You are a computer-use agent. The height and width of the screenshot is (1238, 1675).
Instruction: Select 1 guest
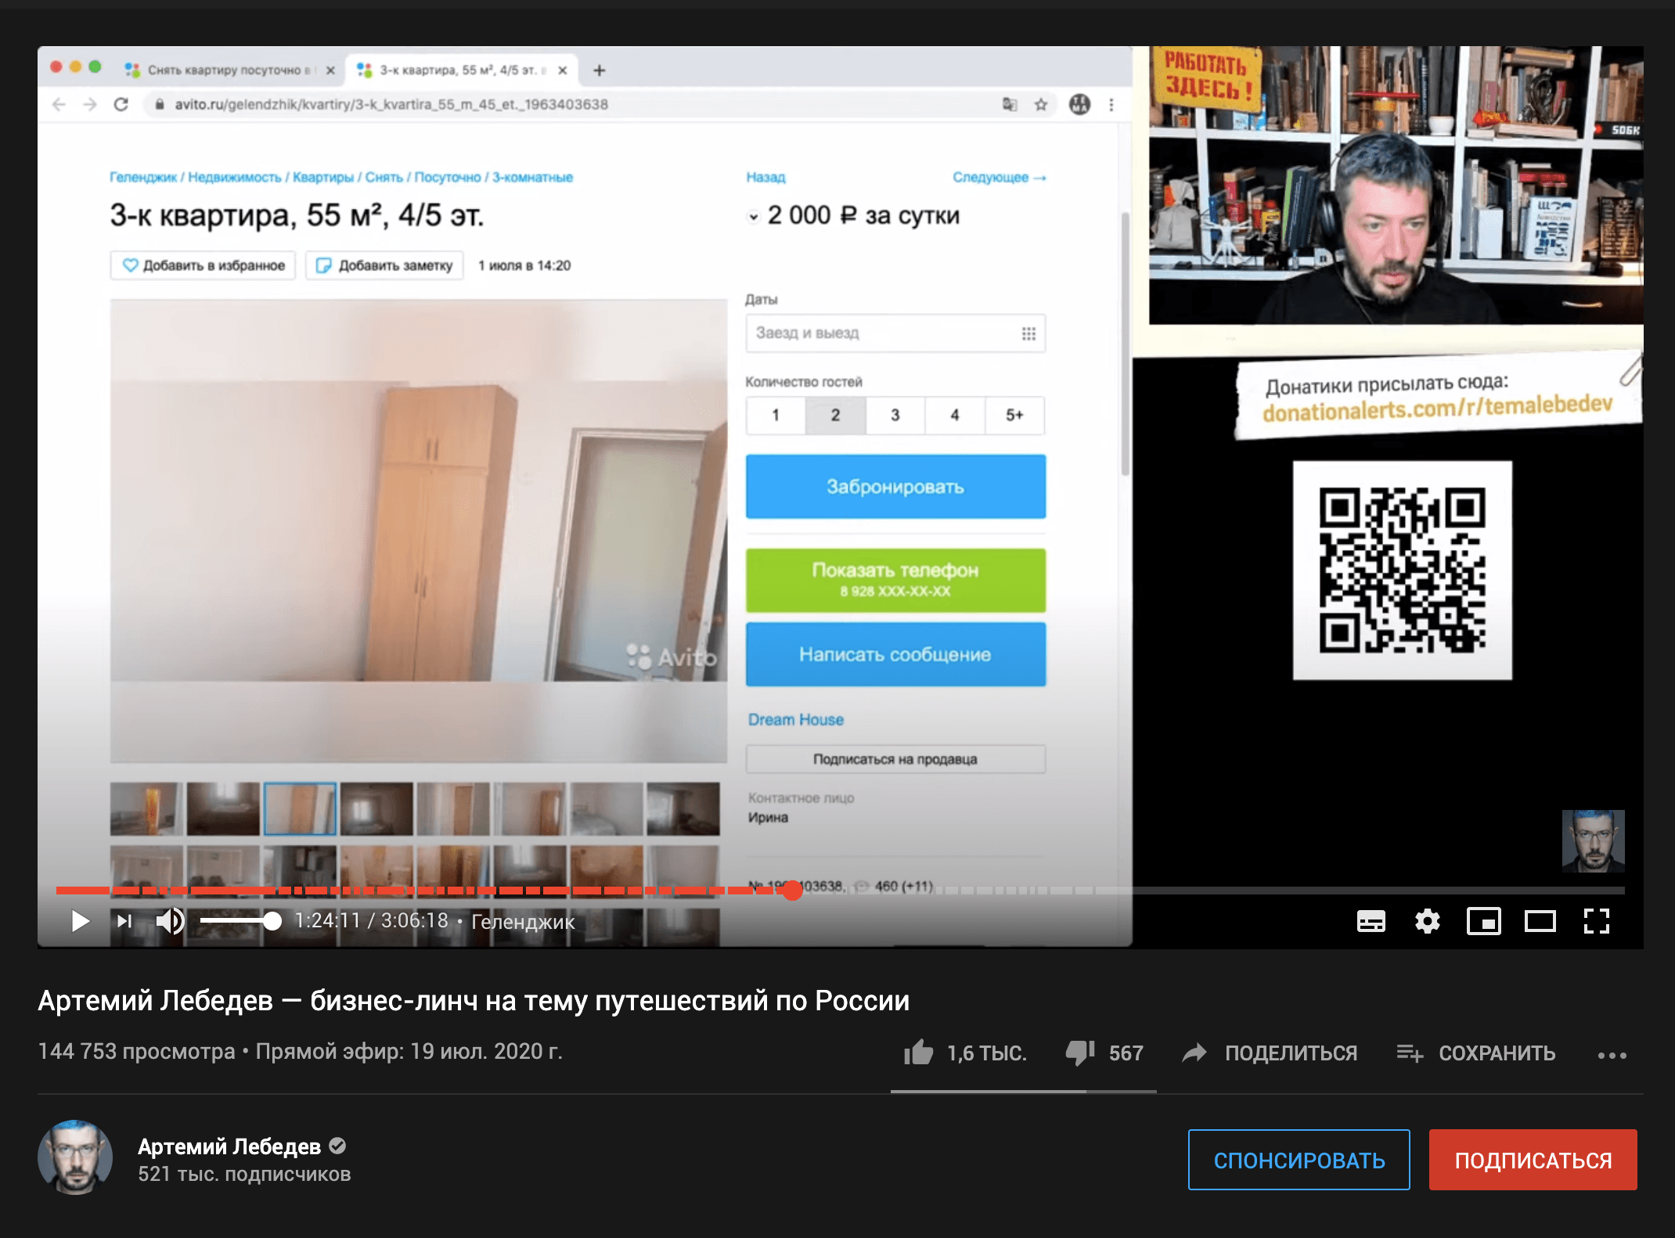776,416
